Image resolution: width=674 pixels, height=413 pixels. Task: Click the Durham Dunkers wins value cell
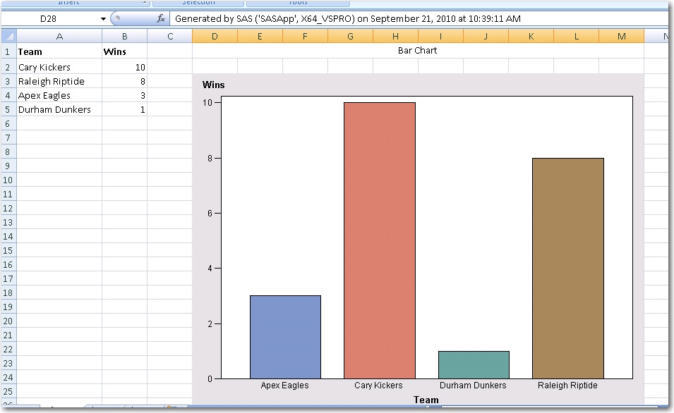124,110
